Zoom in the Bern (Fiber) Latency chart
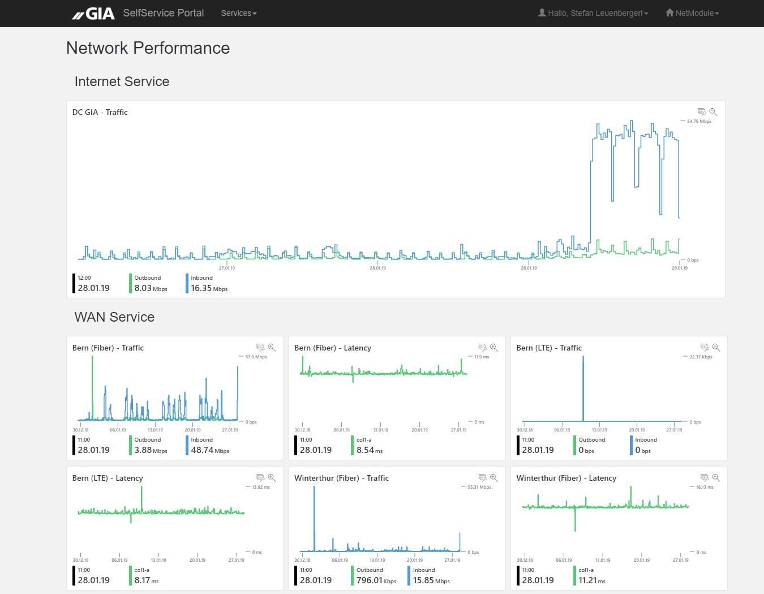Screen dimensions: 764x594 493,348
